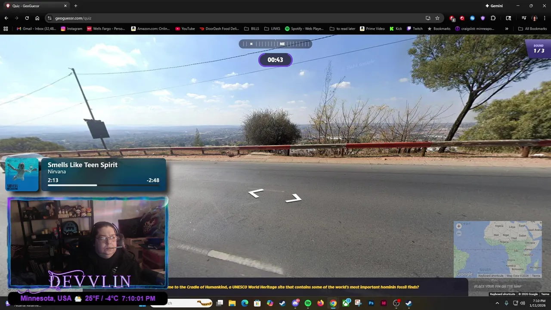Open OBS Studio from the taskbar

click(396, 303)
